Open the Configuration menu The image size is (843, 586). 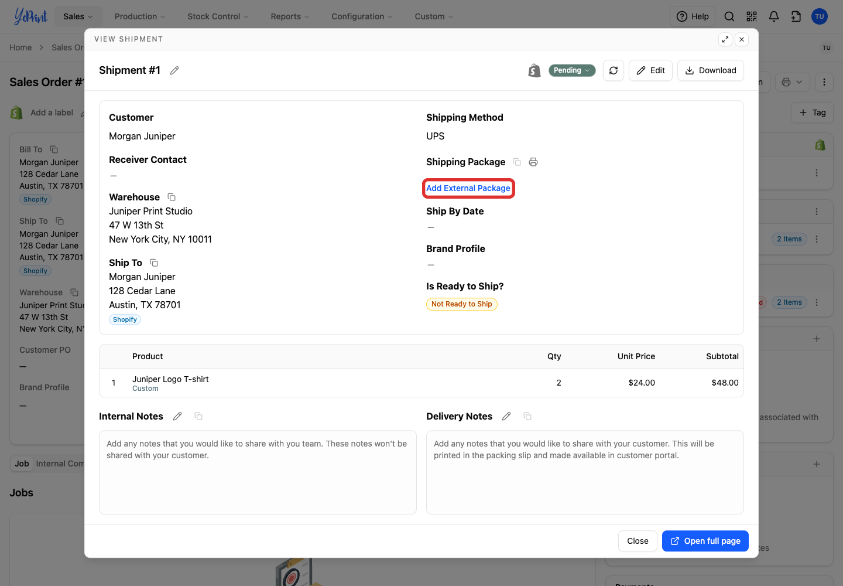[x=362, y=16]
